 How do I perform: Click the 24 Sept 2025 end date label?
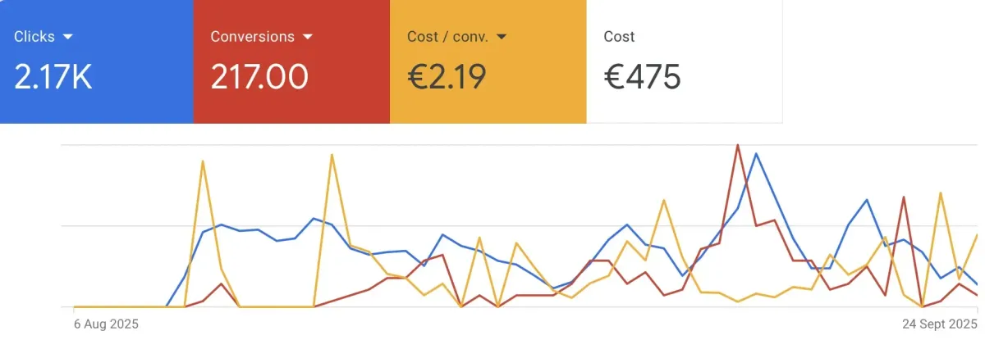coord(935,324)
